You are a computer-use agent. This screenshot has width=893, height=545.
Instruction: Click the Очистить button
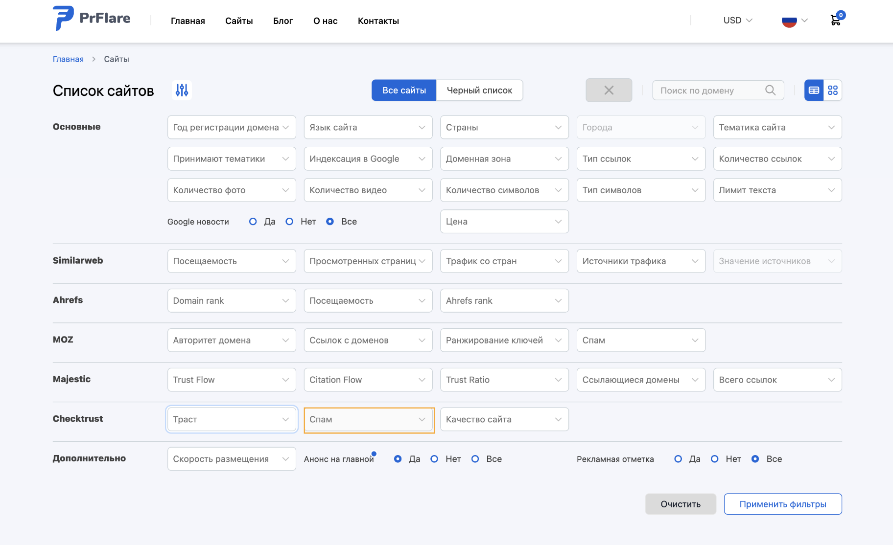(x=681, y=504)
